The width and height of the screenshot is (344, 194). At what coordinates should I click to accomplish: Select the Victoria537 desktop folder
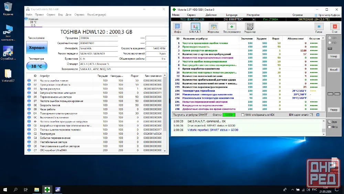pyautogui.click(x=8, y=75)
